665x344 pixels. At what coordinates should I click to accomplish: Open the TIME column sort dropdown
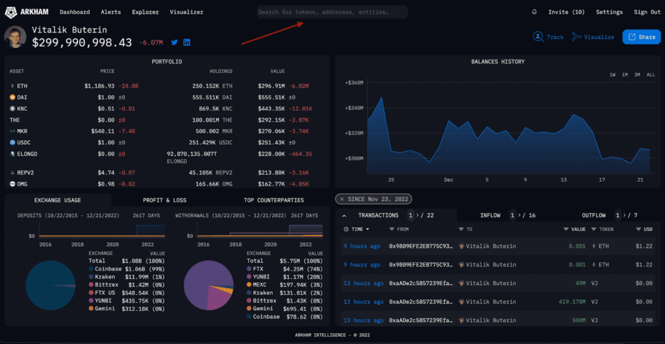(368, 229)
